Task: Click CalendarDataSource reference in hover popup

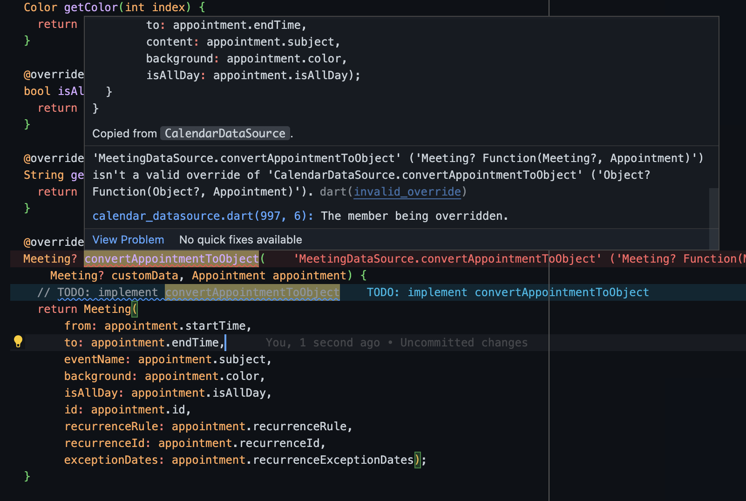Action: coord(225,134)
